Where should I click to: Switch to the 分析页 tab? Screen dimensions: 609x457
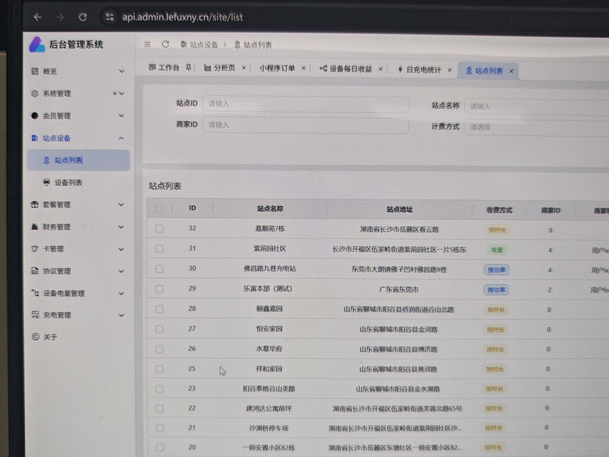pos(220,68)
